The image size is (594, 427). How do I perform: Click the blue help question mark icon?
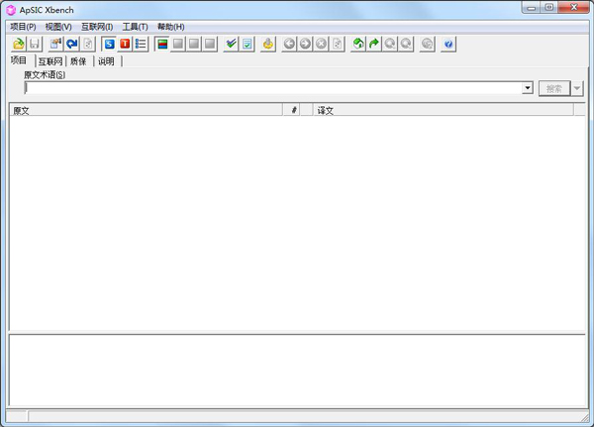pyautogui.click(x=448, y=44)
